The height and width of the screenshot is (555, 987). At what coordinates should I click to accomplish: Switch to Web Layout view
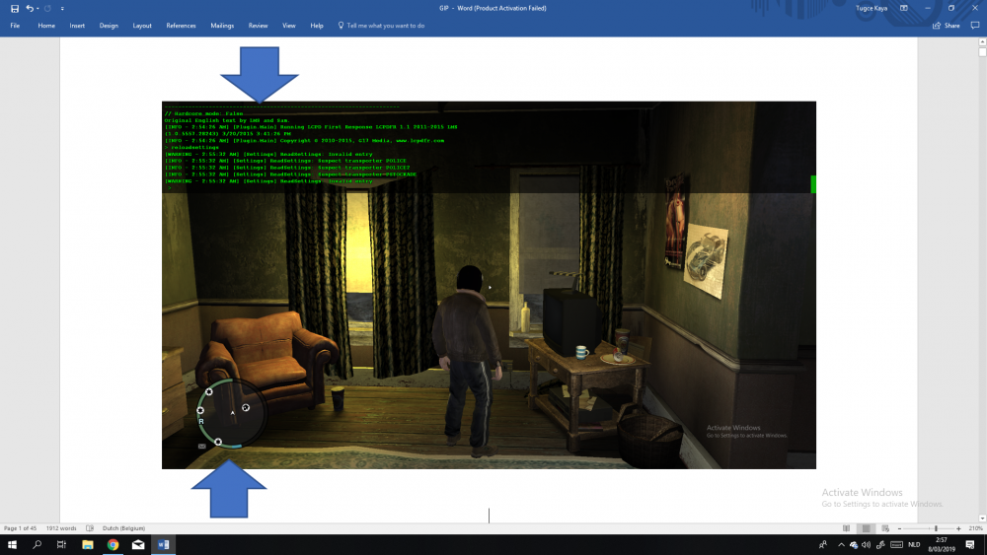(885, 528)
